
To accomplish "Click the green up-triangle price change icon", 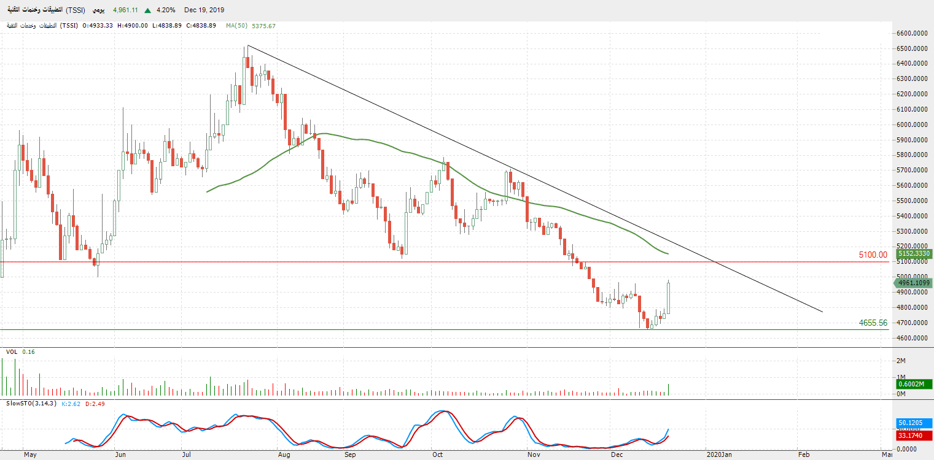I will pyautogui.click(x=148, y=10).
